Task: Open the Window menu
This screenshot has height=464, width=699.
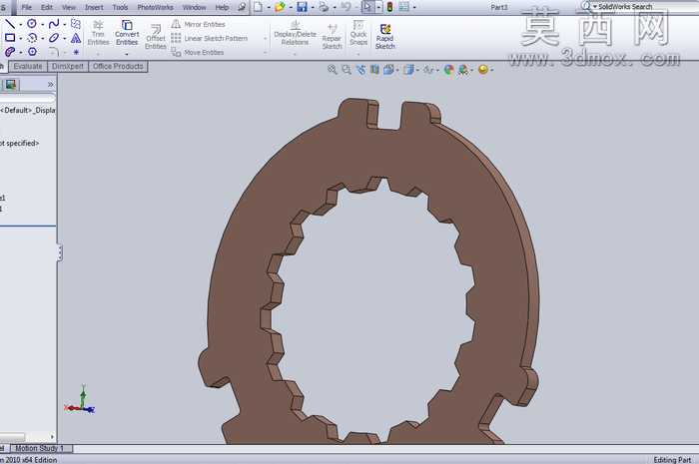Action: tap(195, 7)
